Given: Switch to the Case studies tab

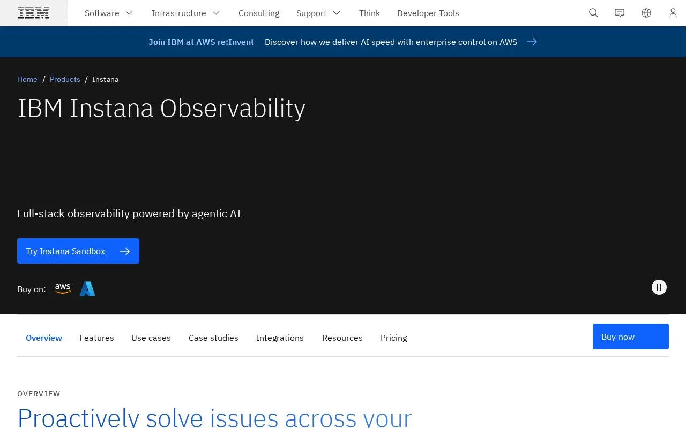Looking at the screenshot, I should point(213,338).
